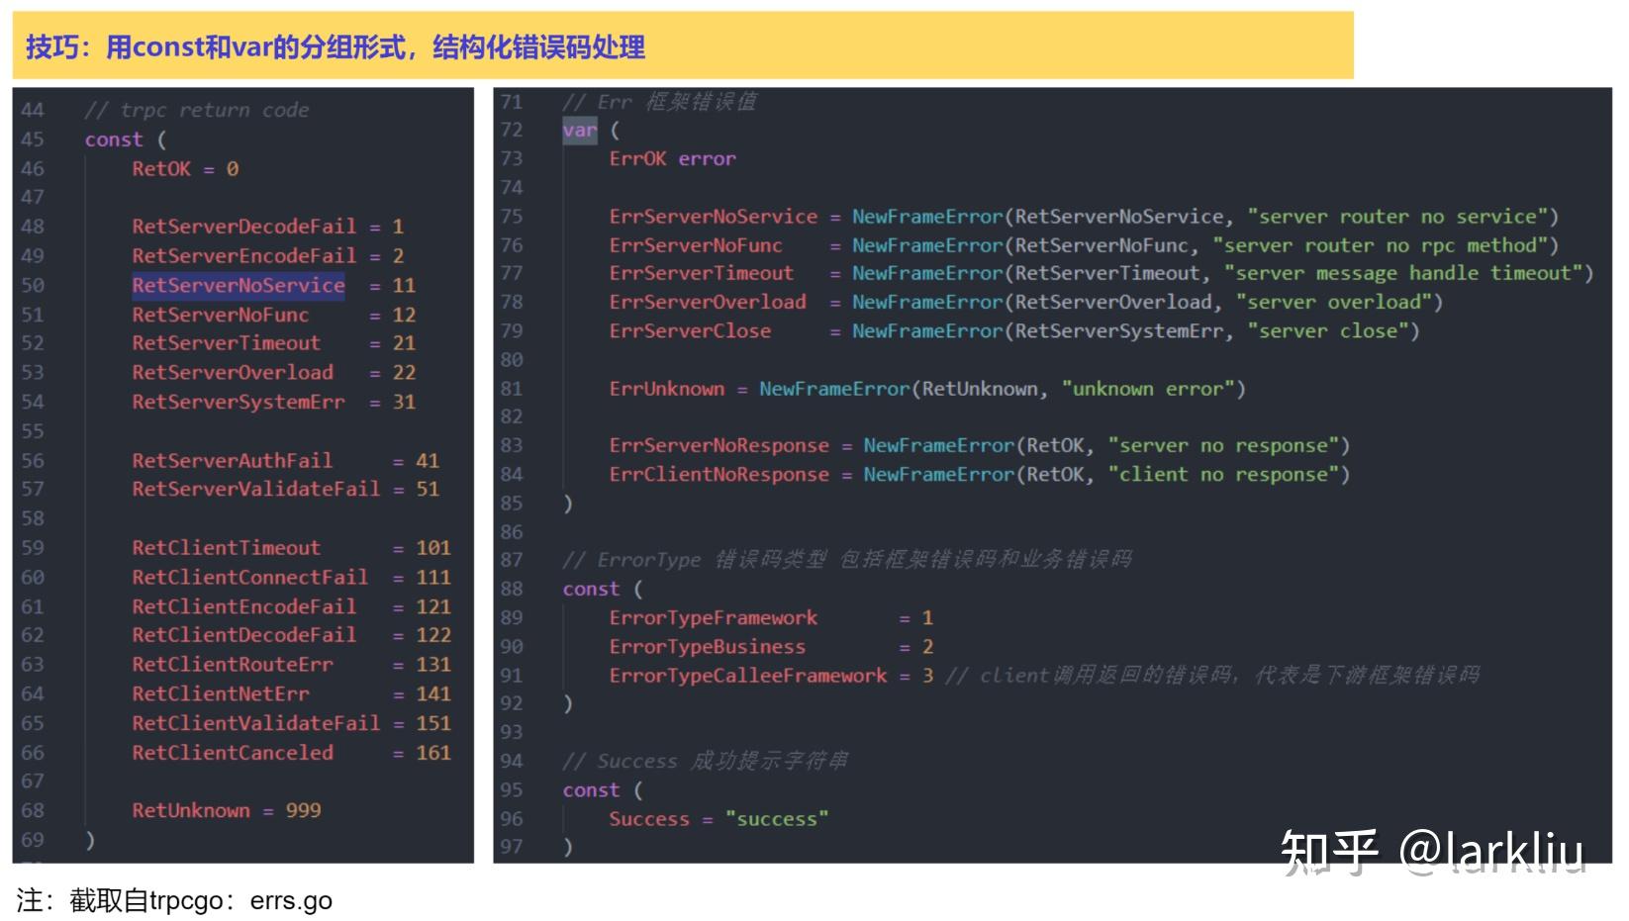Select ErrServerNoResponse on line 83
Image resolution: width=1629 pixels, height=921 pixels.
[719, 446]
